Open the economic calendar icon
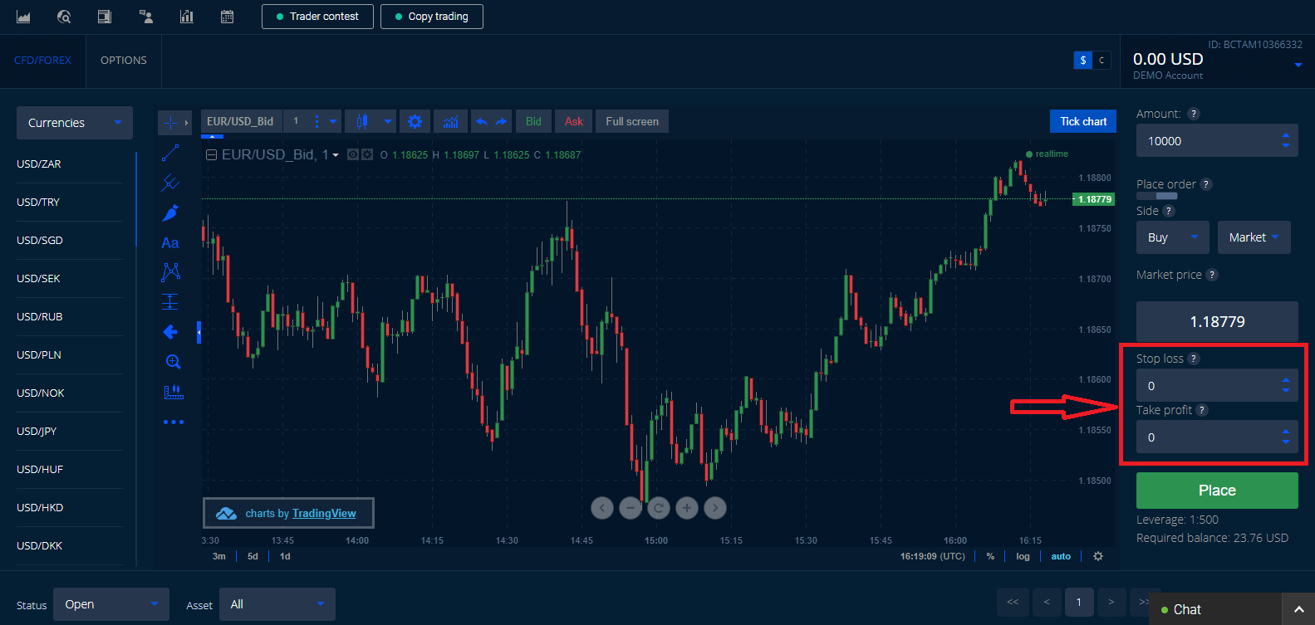Image resolution: width=1315 pixels, height=625 pixels. point(227,17)
